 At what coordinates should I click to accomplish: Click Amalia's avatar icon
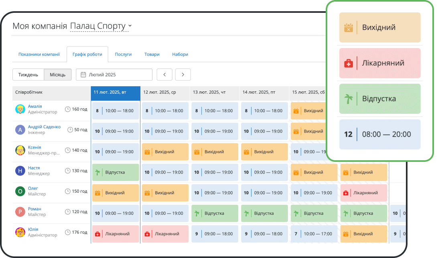click(x=20, y=109)
